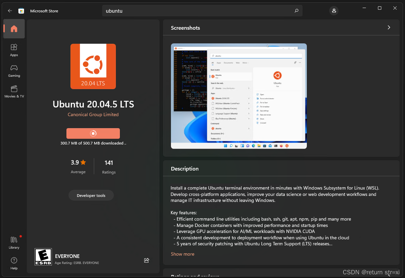The width and height of the screenshot is (405, 278).
Task: Stop the download in progress
Action: 93,133
